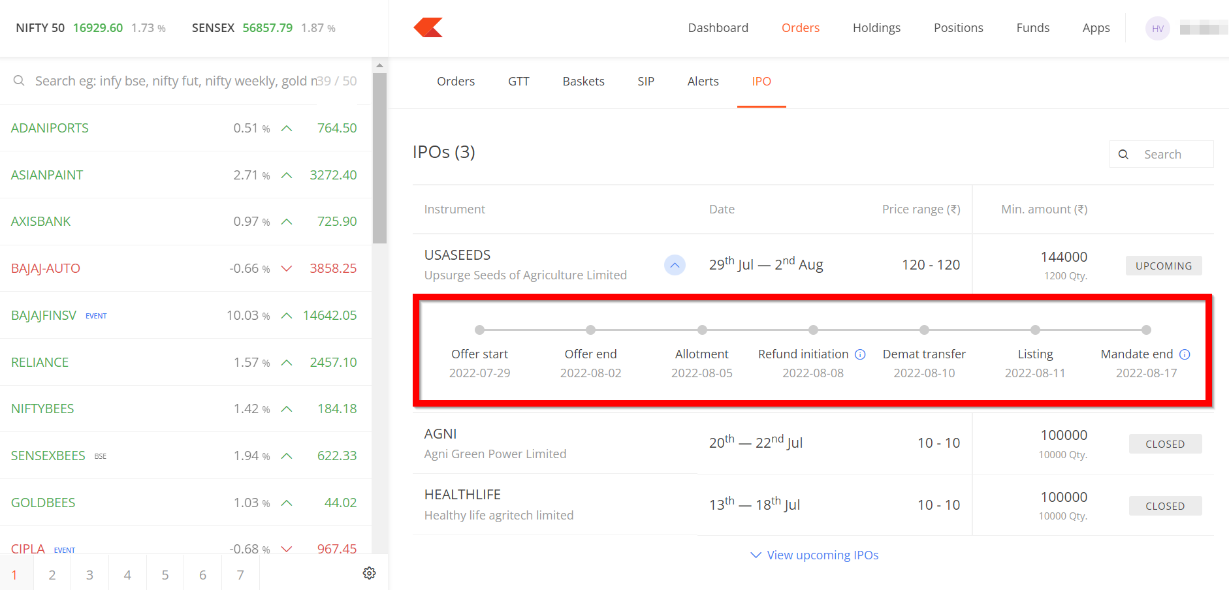Click the UPCOMING status button for USASEEDS
Screen dimensions: 1229x590
pyautogui.click(x=1164, y=266)
